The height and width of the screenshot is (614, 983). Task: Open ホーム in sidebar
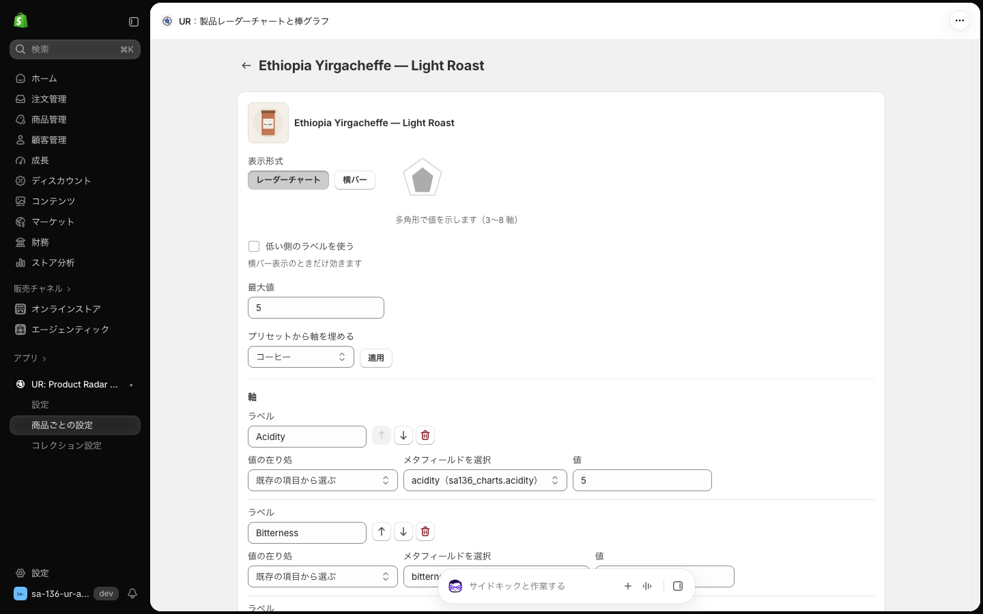(75, 78)
